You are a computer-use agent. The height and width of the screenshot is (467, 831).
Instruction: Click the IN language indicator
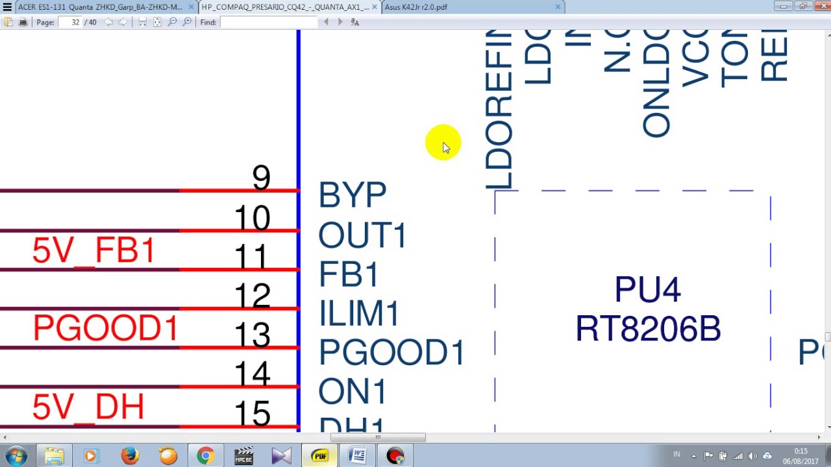(676, 454)
